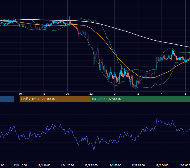Click the '12/2 00:00' date label

coord(115,165)
